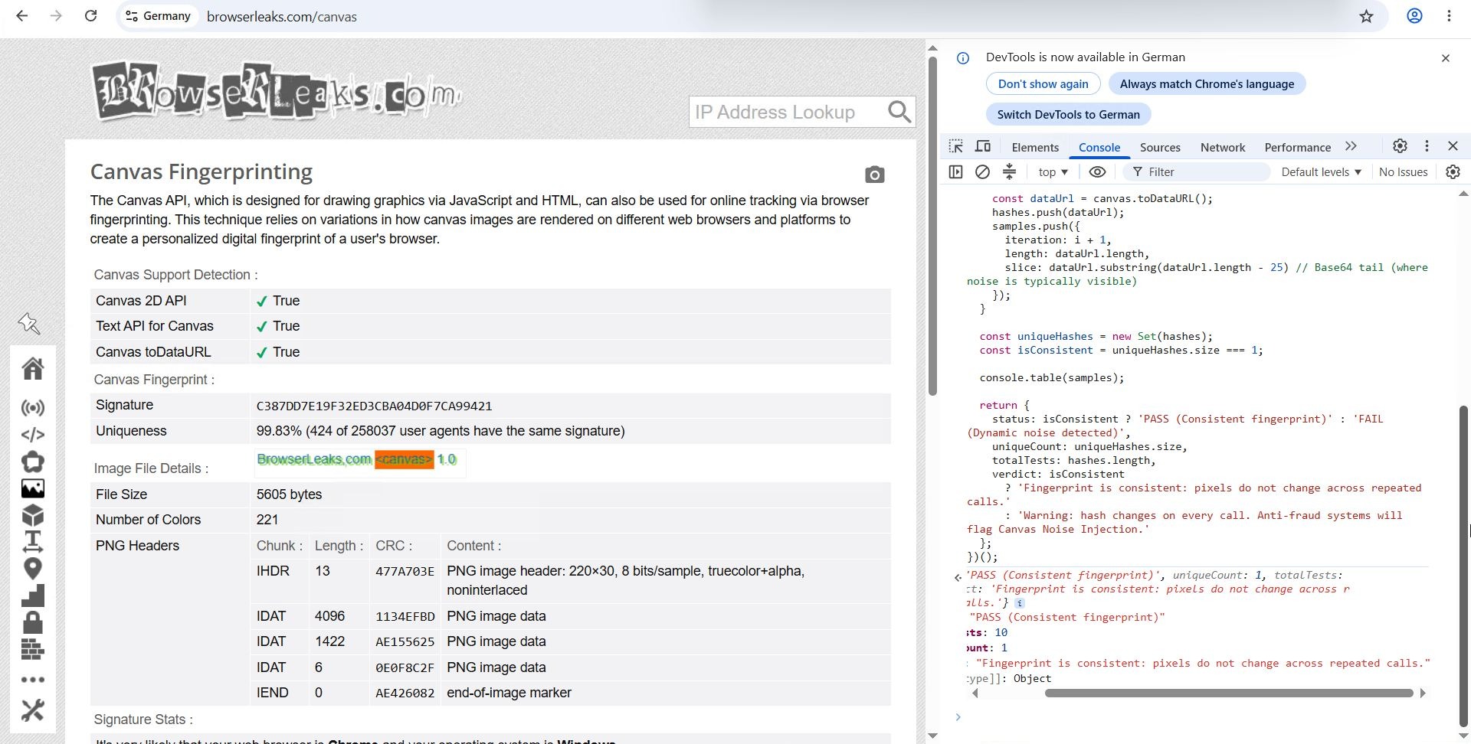The width and height of the screenshot is (1471, 744).
Task: Open the Germany site info chip
Action: (x=158, y=16)
